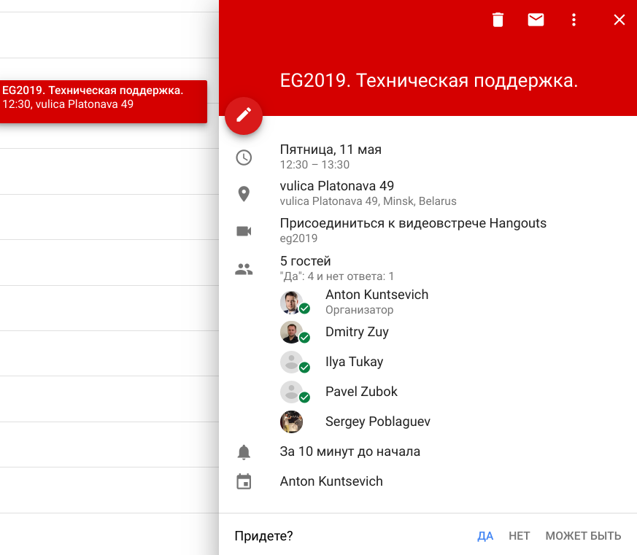Close the event details panel

click(619, 20)
